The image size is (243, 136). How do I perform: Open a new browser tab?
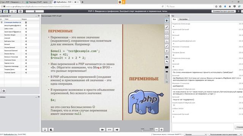(x=82, y=2)
